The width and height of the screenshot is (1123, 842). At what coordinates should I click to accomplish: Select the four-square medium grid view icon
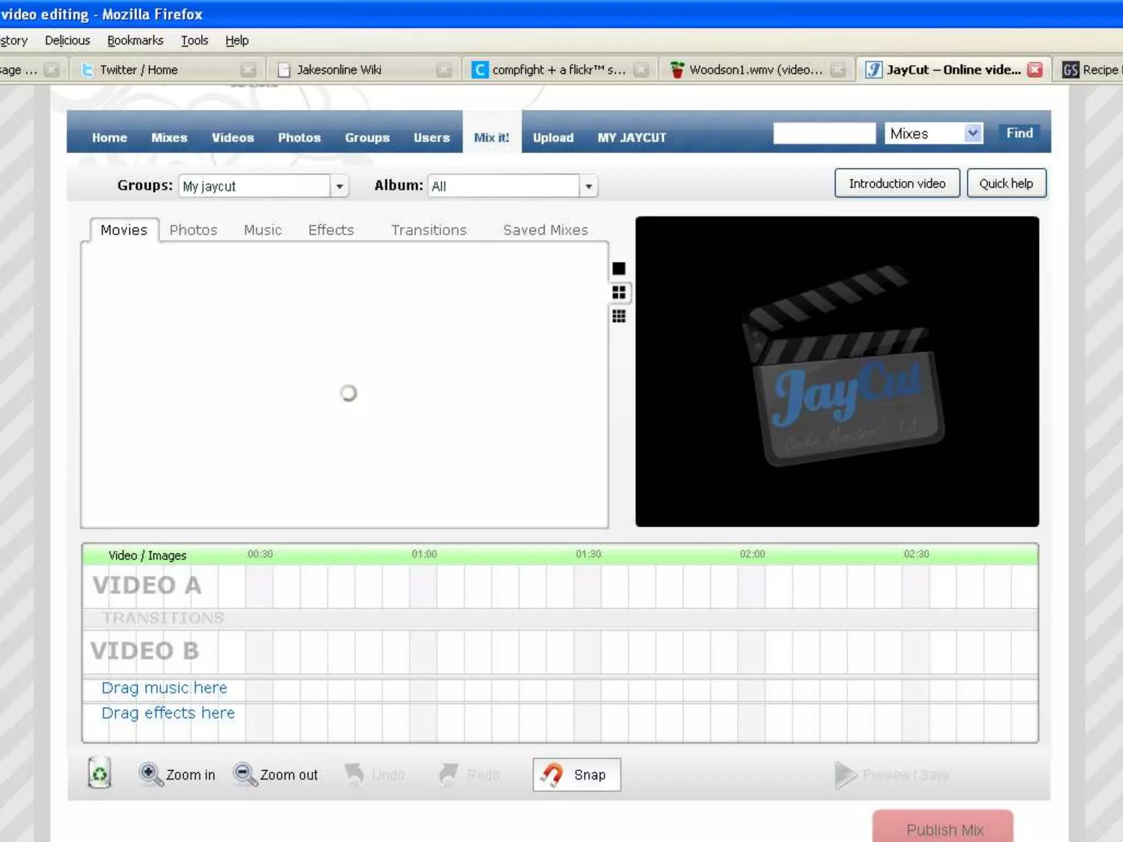point(619,293)
